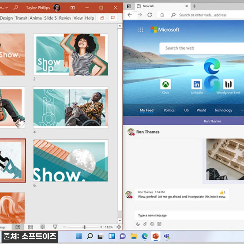The image size is (244, 244).
Task: Click the PowerPoint search magnifier icon
Action: (x=16, y=7)
